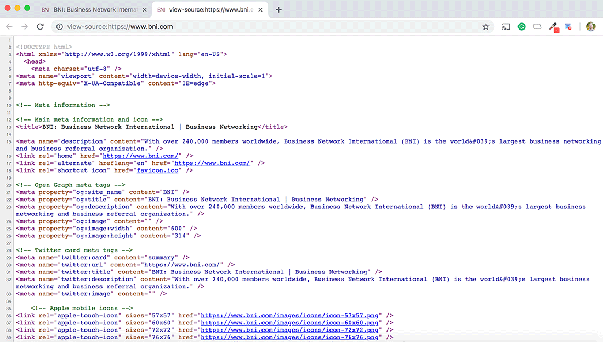Open site information via the info icon
This screenshot has height=342, width=603.
tap(59, 26)
